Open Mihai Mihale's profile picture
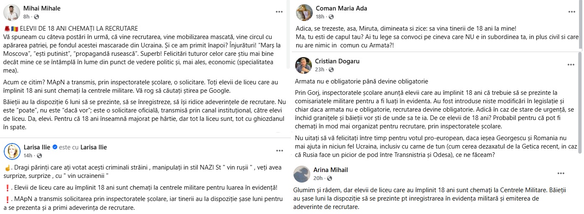 coord(12,13)
